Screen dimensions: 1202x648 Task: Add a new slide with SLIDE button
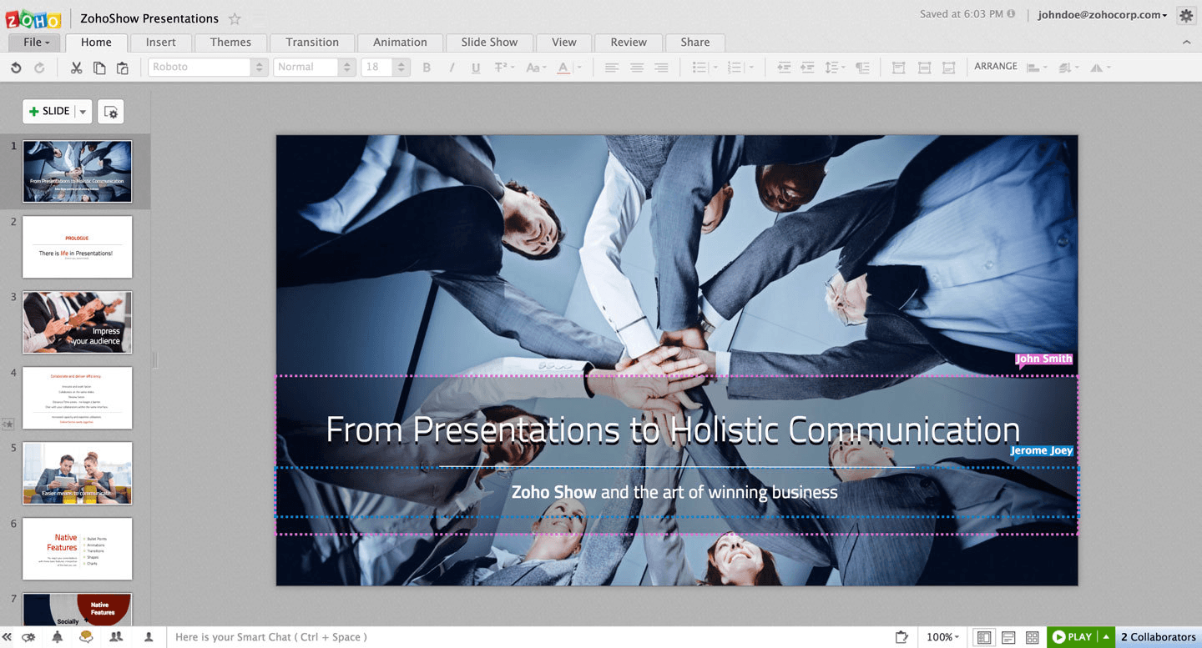[49, 112]
